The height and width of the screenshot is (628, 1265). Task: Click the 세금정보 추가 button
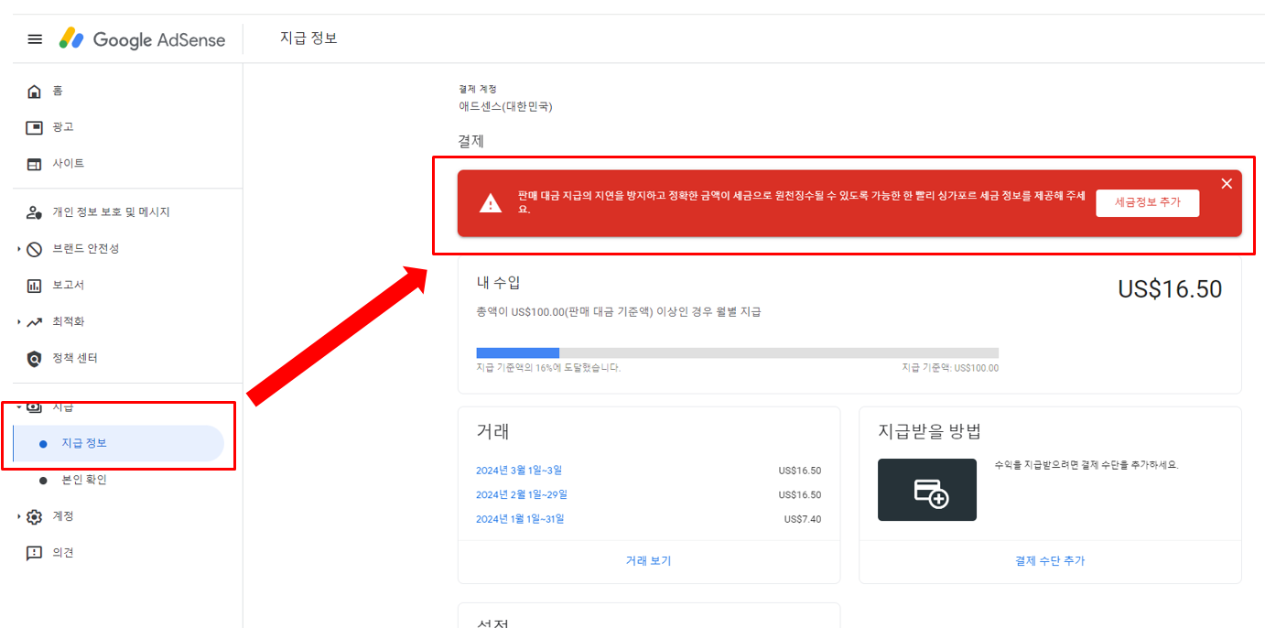click(1148, 202)
